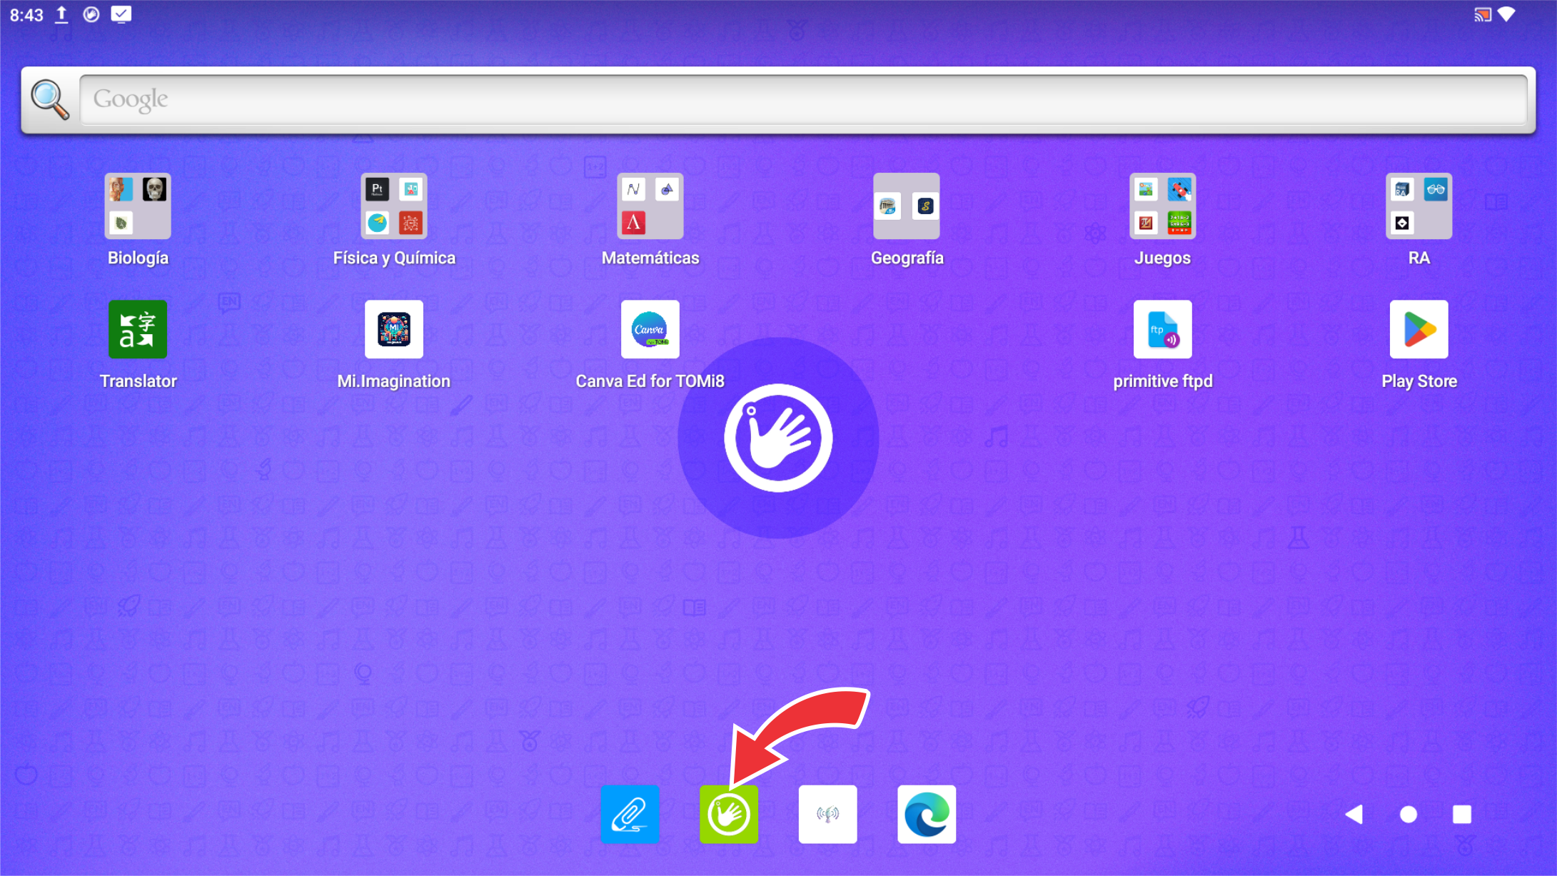Open the RA folder
The width and height of the screenshot is (1557, 876).
1419,206
